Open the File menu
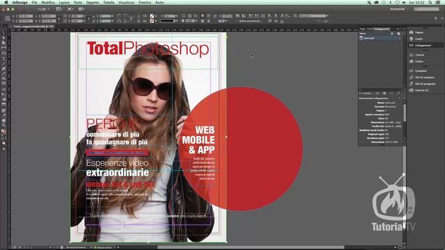 (x=34, y=2)
